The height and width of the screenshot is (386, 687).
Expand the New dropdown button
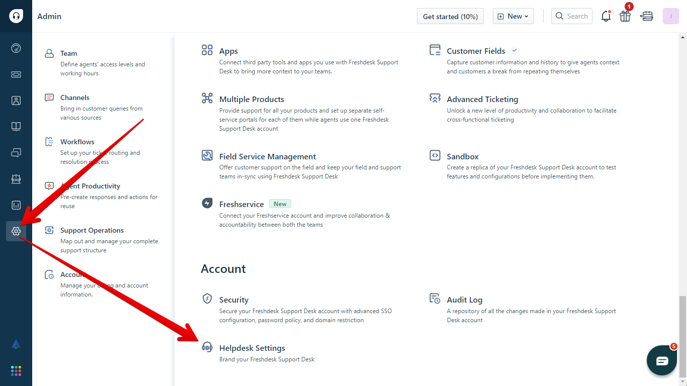point(513,16)
